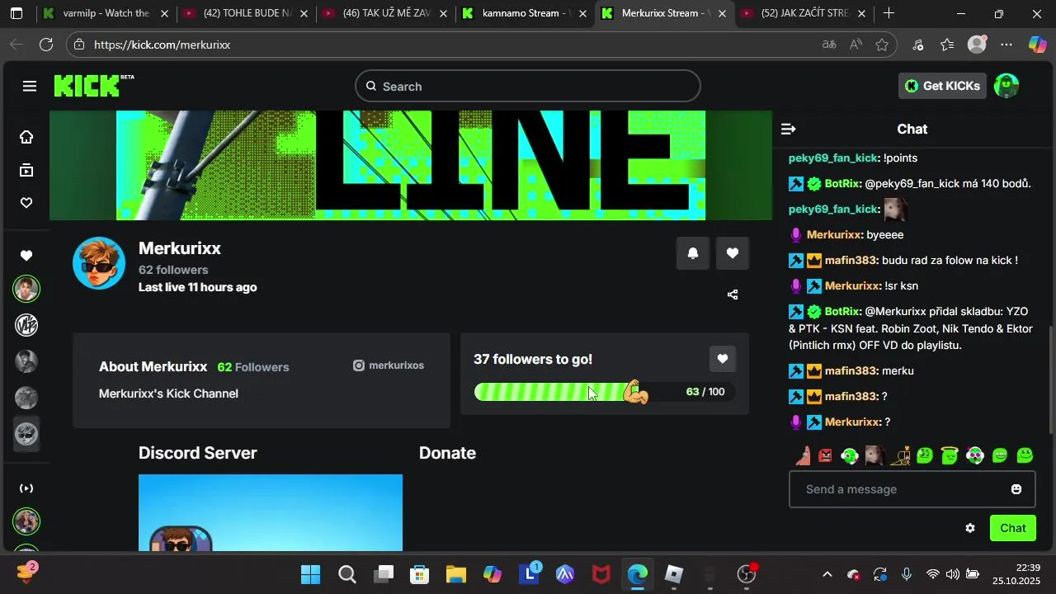Click the Merkurixx profile avatar
The width and height of the screenshot is (1056, 594).
pos(99,263)
